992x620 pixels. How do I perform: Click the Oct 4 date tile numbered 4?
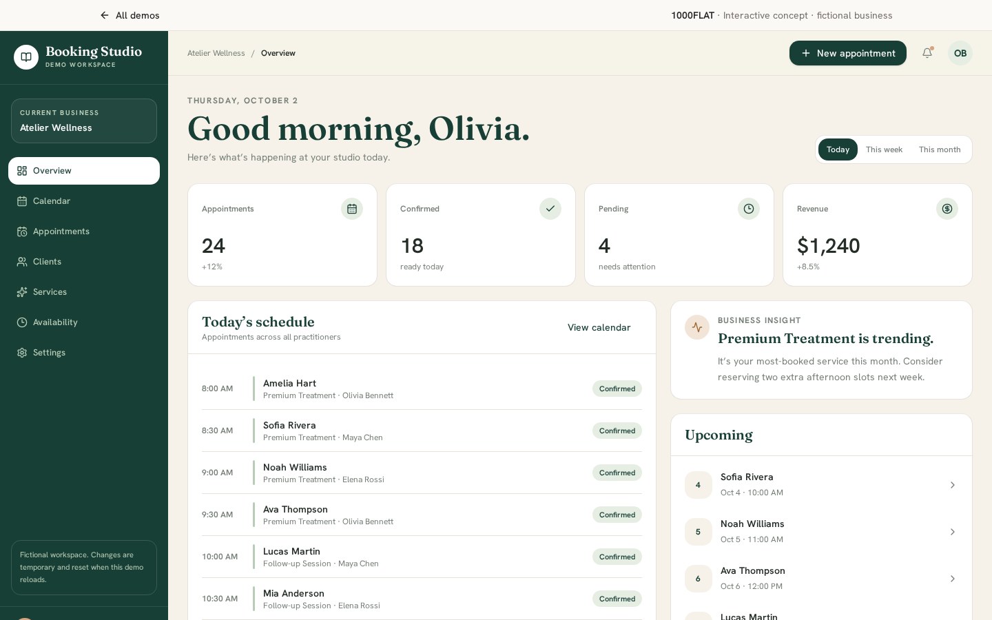698,485
